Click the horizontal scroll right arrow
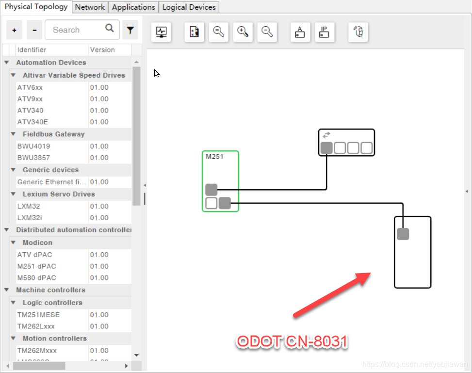472x373 pixels. click(127, 366)
